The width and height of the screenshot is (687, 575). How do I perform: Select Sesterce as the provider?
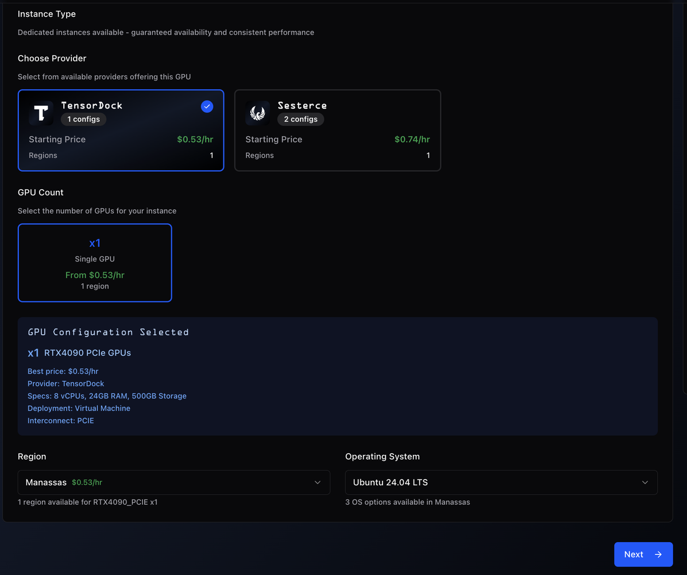(337, 131)
